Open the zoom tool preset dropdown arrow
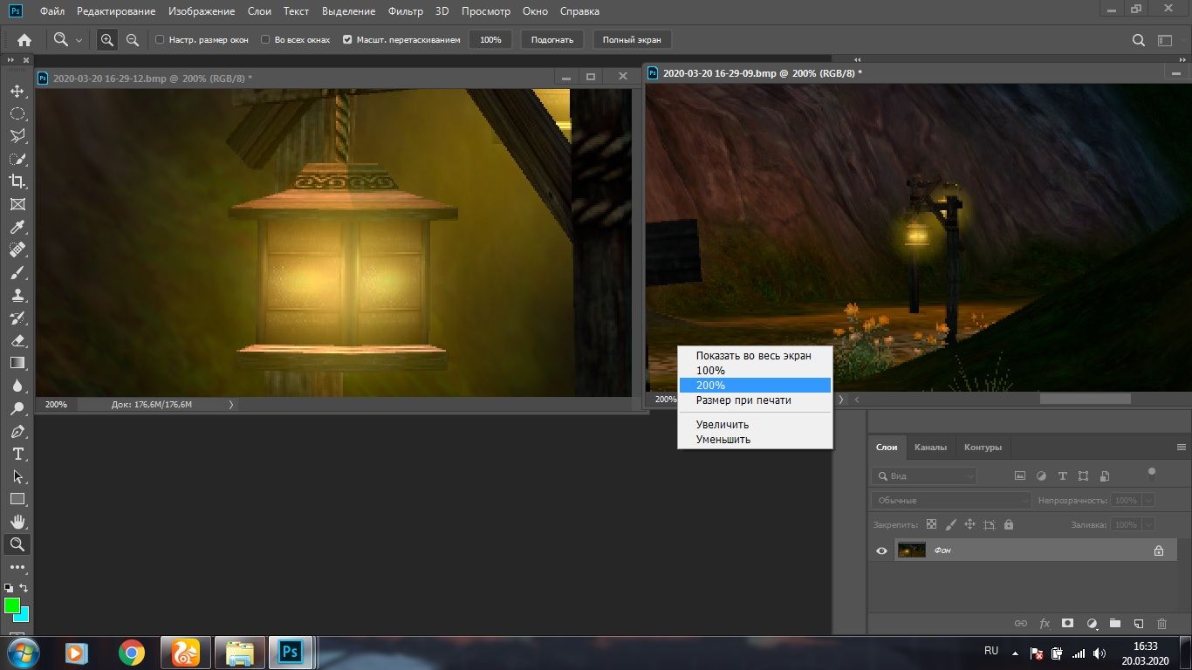 79,40
